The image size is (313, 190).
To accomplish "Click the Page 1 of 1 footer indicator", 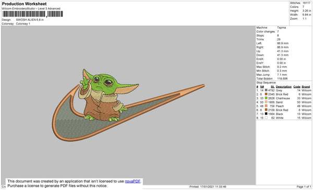I will [x=304, y=186].
